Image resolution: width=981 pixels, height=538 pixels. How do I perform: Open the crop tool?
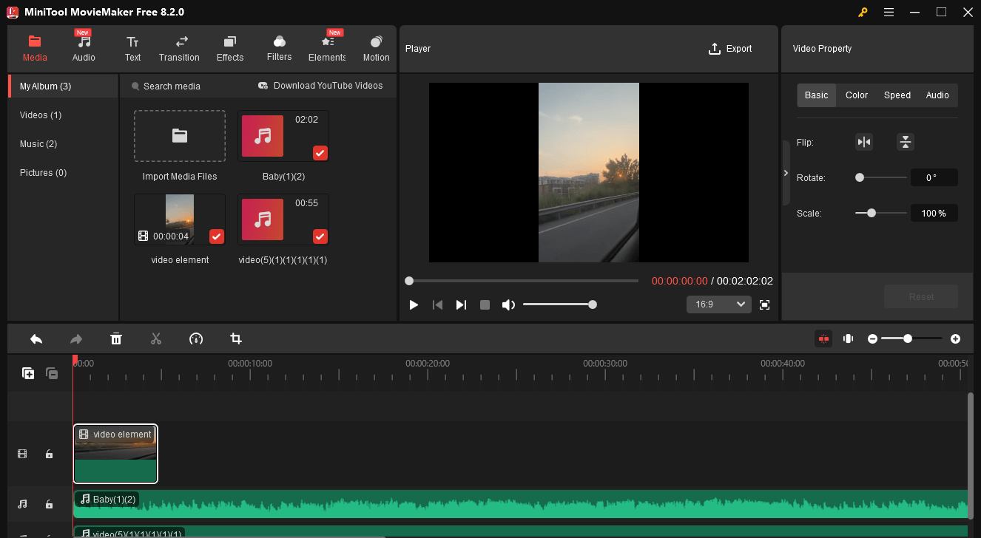click(x=236, y=338)
